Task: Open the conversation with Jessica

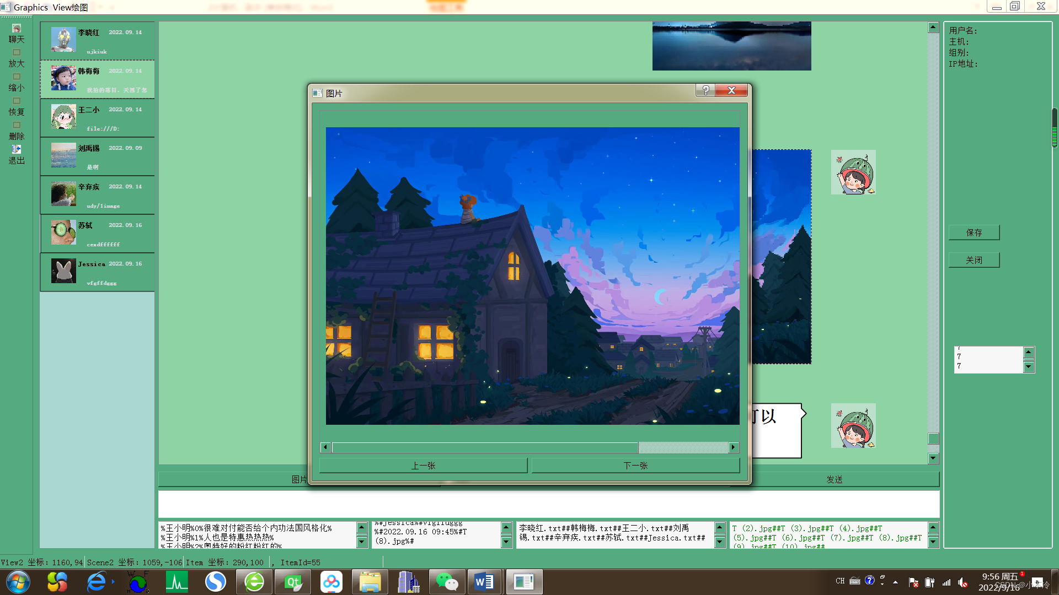Action: (x=97, y=272)
